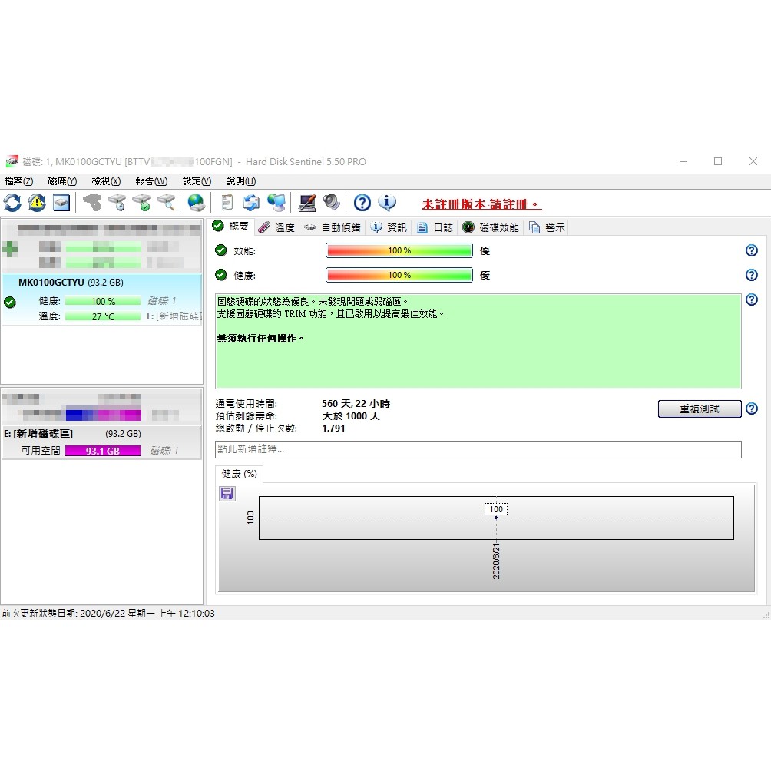
Task: Open the 檔案(Z) menu
Action: tap(18, 181)
